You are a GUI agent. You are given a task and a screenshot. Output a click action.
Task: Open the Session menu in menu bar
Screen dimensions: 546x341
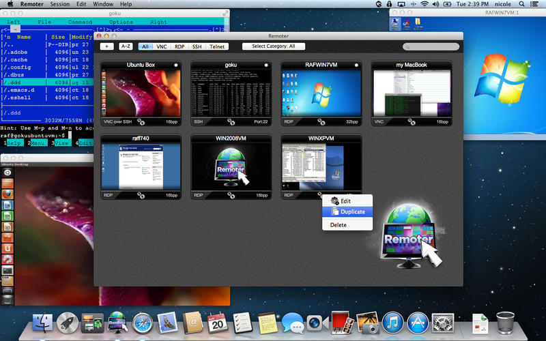click(x=59, y=4)
